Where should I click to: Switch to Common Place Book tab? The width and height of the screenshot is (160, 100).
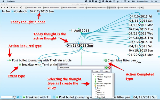pos(33,7)
